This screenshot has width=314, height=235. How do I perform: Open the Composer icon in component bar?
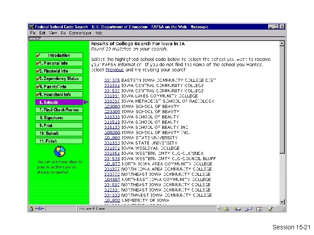(x=270, y=209)
